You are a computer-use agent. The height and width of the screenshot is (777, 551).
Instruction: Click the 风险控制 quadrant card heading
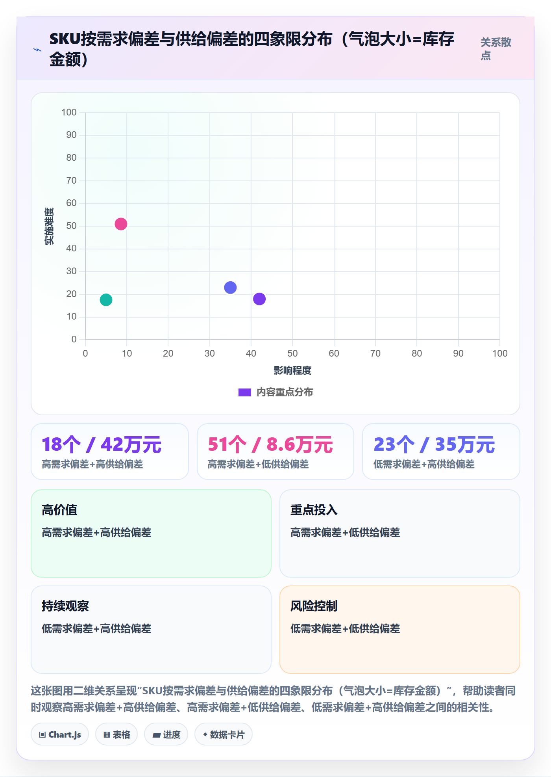[314, 606]
